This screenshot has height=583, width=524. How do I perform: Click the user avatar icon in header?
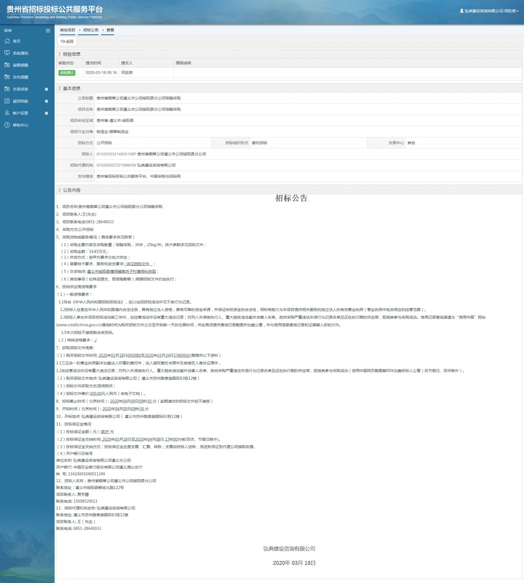click(462, 11)
